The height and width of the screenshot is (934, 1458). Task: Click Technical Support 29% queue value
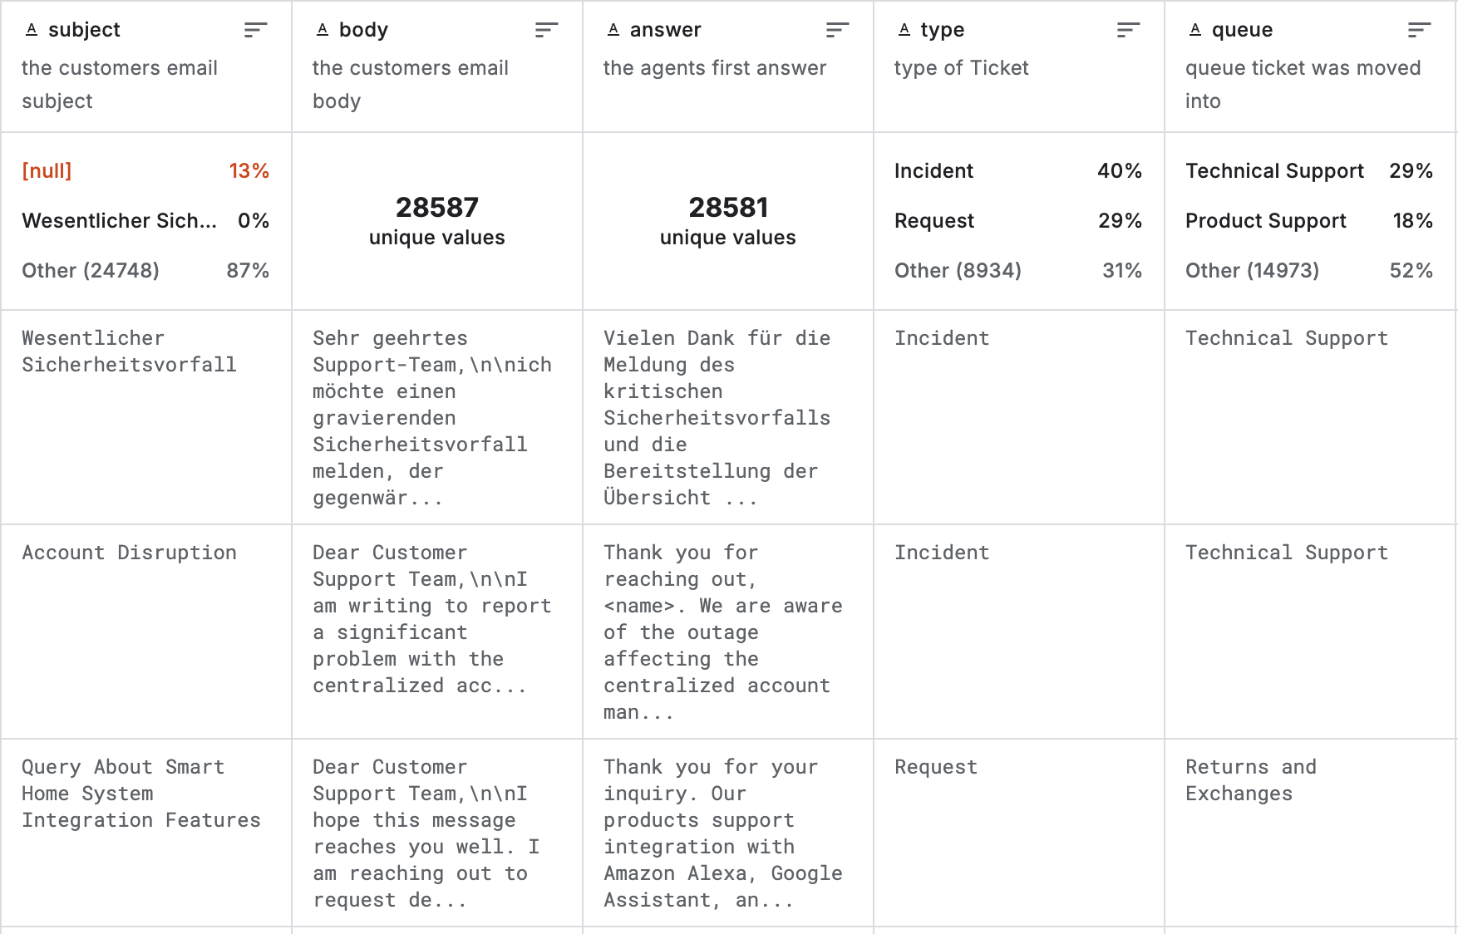click(1308, 171)
